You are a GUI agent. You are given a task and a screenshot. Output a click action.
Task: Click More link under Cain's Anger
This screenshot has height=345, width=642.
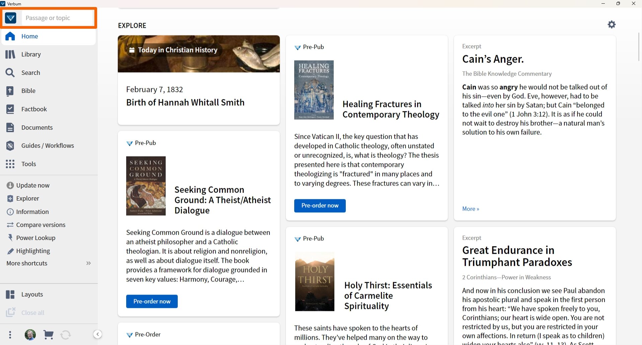click(x=470, y=209)
